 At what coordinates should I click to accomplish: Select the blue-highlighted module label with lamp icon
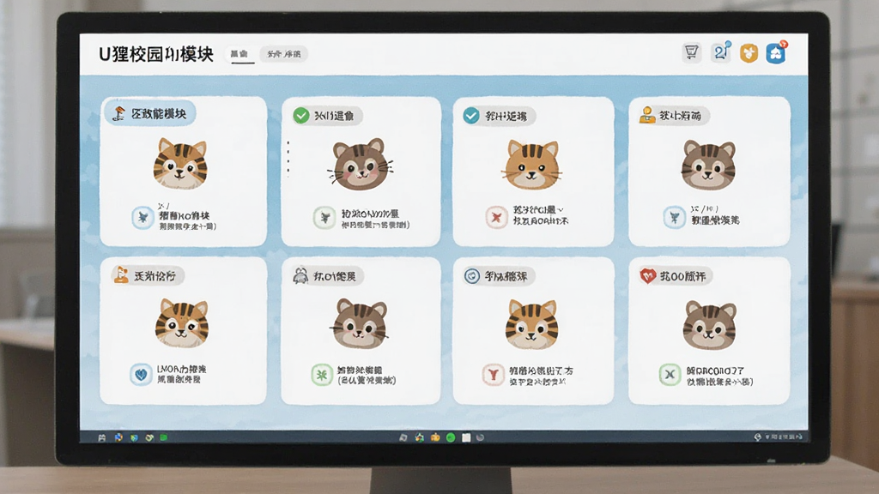point(149,113)
